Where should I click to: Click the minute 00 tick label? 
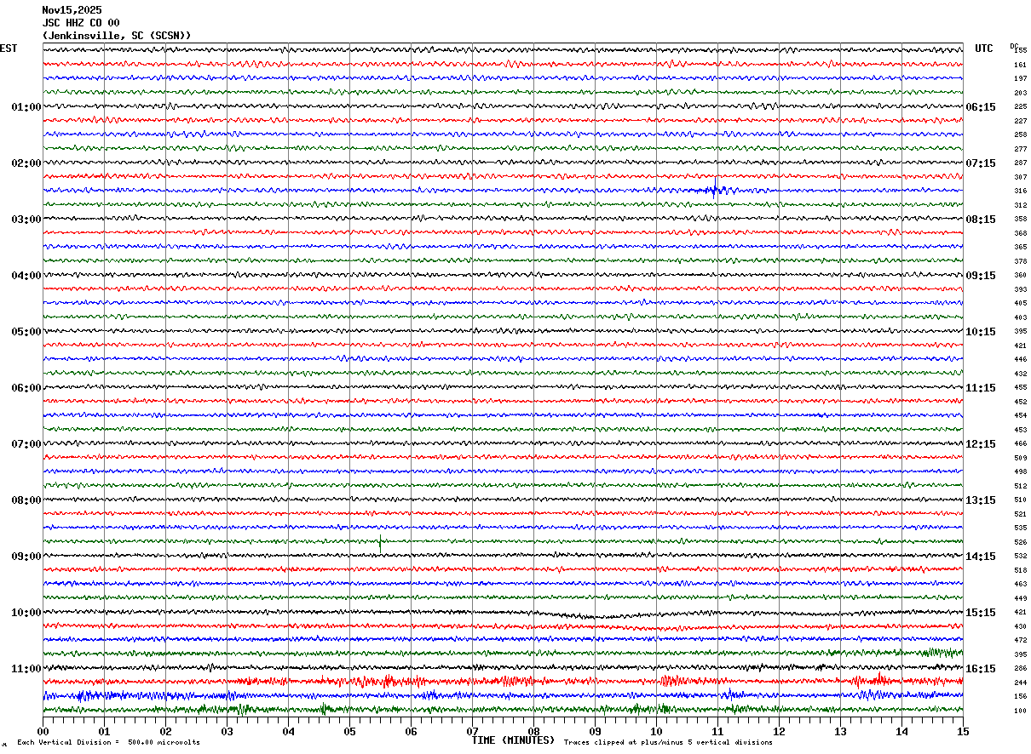click(x=43, y=731)
